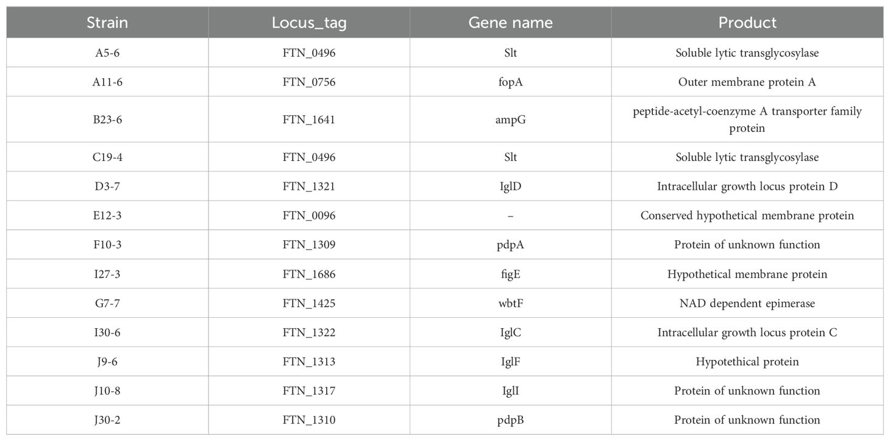Click the NAD dependent epimerase cell
This screenshot has height=441, width=890.
tap(747, 303)
